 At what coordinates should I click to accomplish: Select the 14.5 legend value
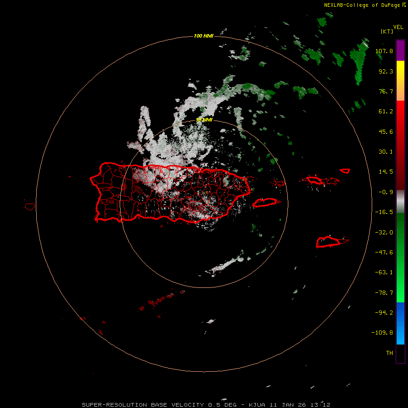[x=386, y=172]
